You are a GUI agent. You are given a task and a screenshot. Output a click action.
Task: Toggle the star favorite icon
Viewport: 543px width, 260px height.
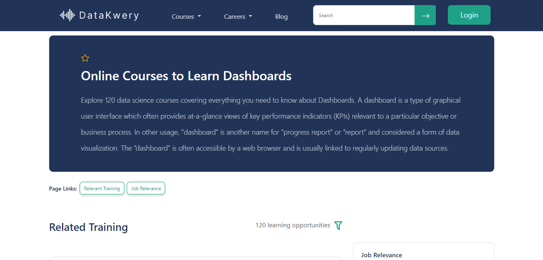pos(85,58)
